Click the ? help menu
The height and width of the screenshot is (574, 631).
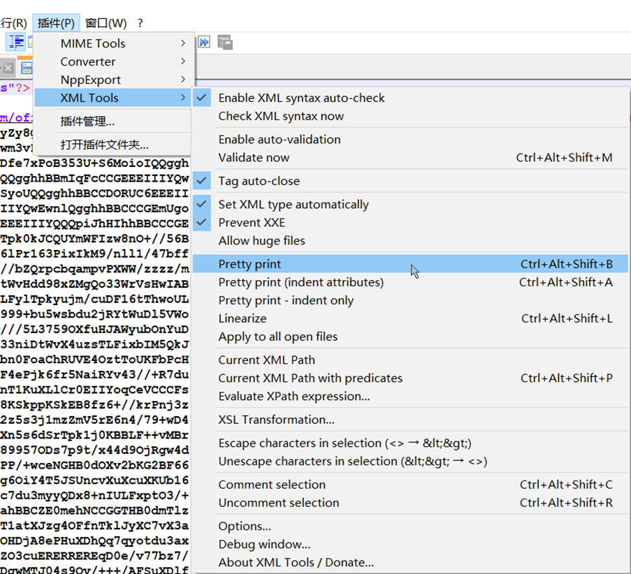(x=140, y=23)
